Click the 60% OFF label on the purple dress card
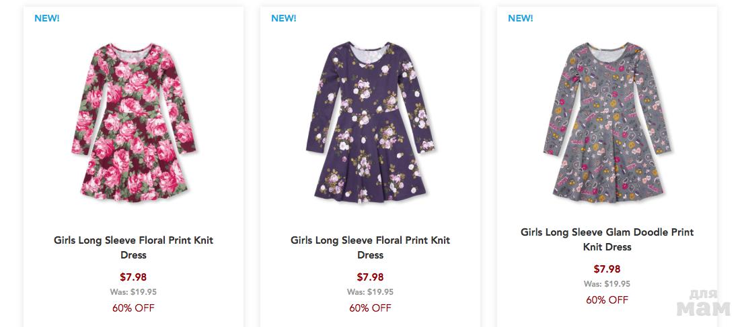The width and height of the screenshot is (742, 327). pyautogui.click(x=370, y=308)
